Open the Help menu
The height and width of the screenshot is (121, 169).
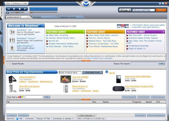tap(25, 4)
